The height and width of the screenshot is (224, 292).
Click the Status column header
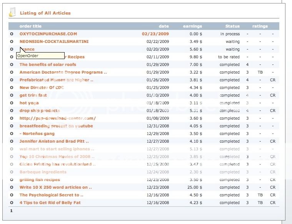click(232, 26)
